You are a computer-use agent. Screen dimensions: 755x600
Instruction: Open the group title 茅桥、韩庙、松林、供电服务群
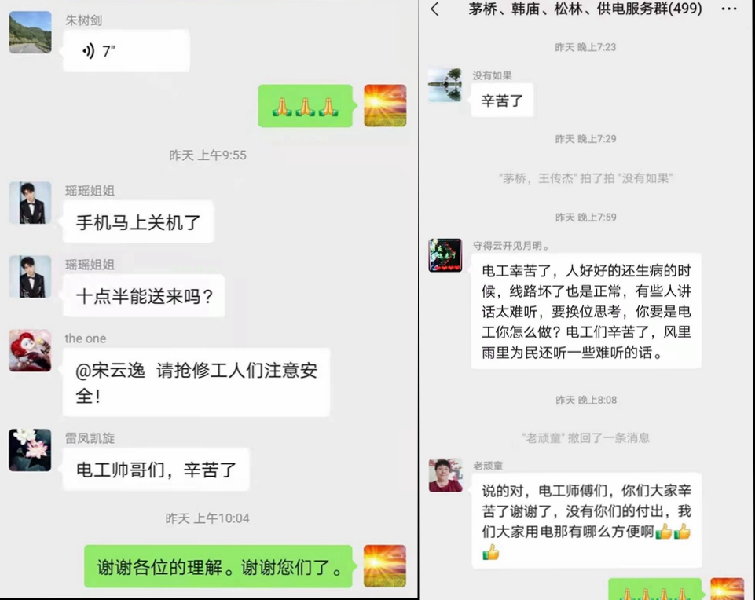pos(585,9)
